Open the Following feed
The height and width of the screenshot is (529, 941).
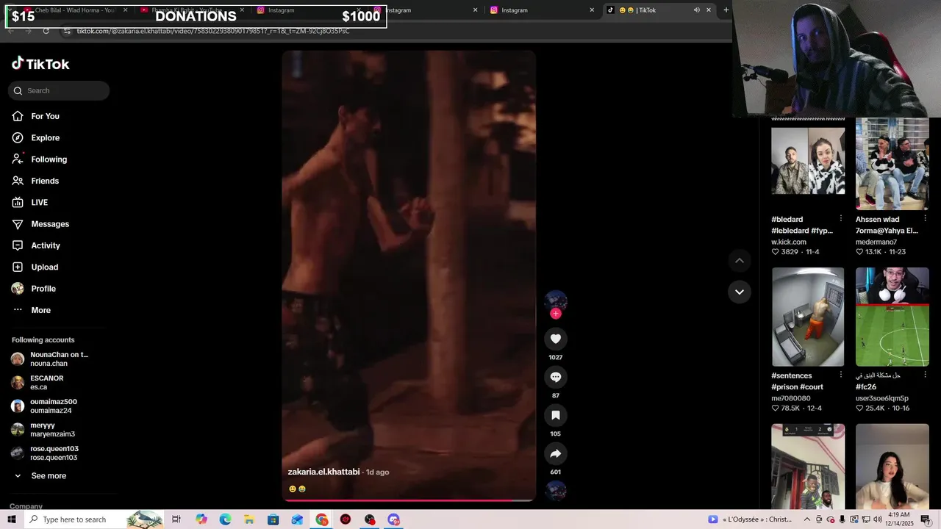[x=39, y=159]
